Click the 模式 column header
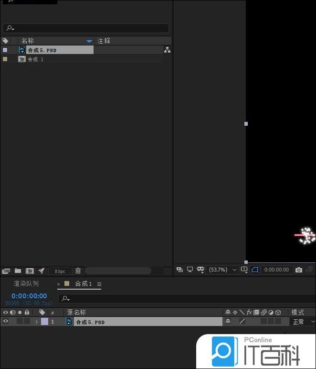Image resolution: width=316 pixels, height=369 pixels. [298, 312]
